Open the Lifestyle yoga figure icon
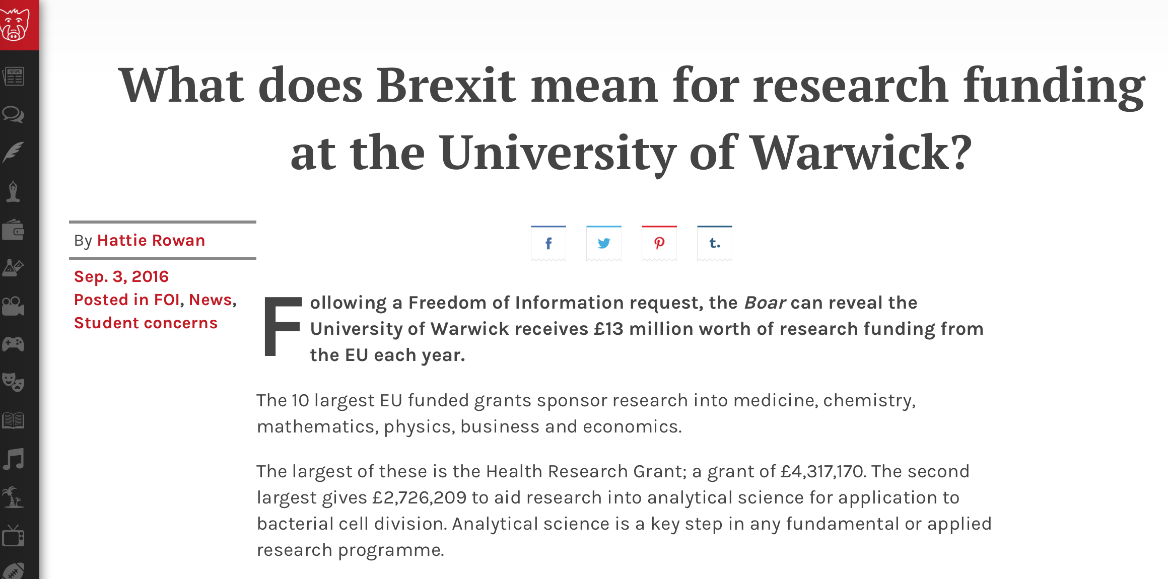 pyautogui.click(x=14, y=191)
